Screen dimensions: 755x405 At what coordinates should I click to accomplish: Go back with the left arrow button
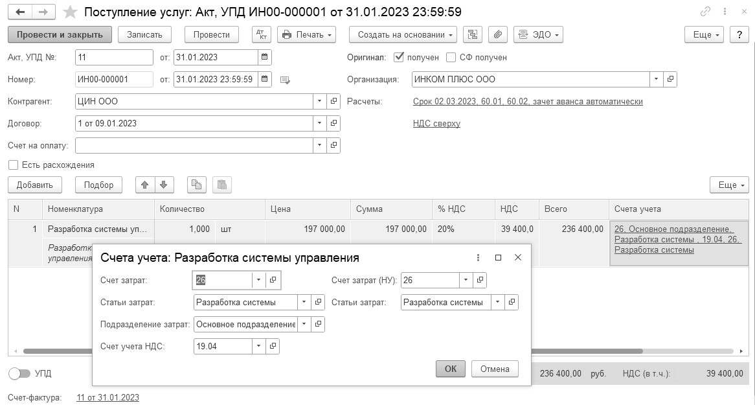(x=20, y=12)
